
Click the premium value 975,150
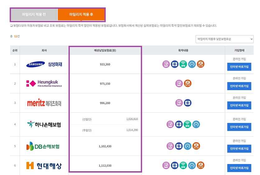click(105, 84)
